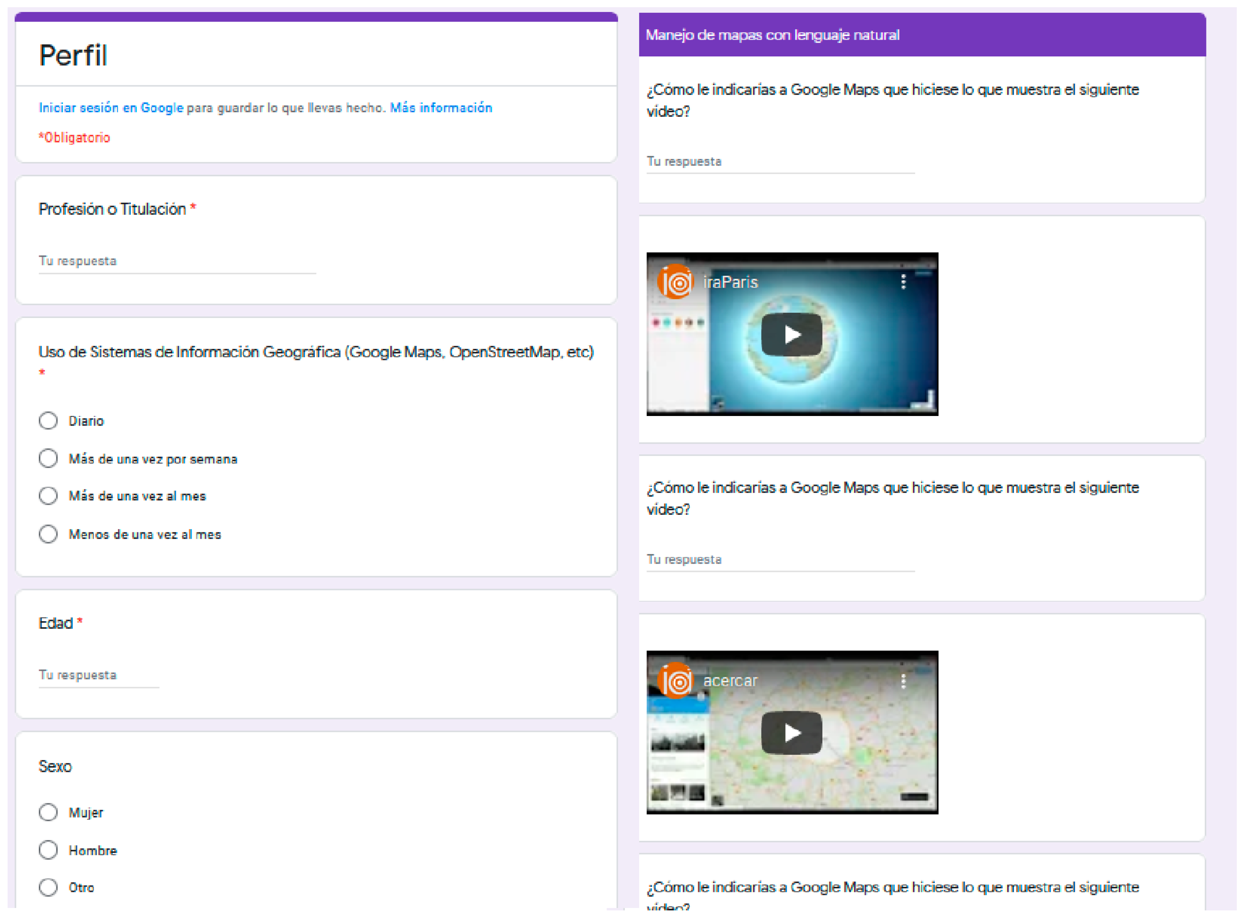Open the acercar video title link
Screen dimensions: 1244x918
730,681
